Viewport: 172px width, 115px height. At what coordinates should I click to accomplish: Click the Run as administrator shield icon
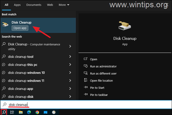click(85, 66)
